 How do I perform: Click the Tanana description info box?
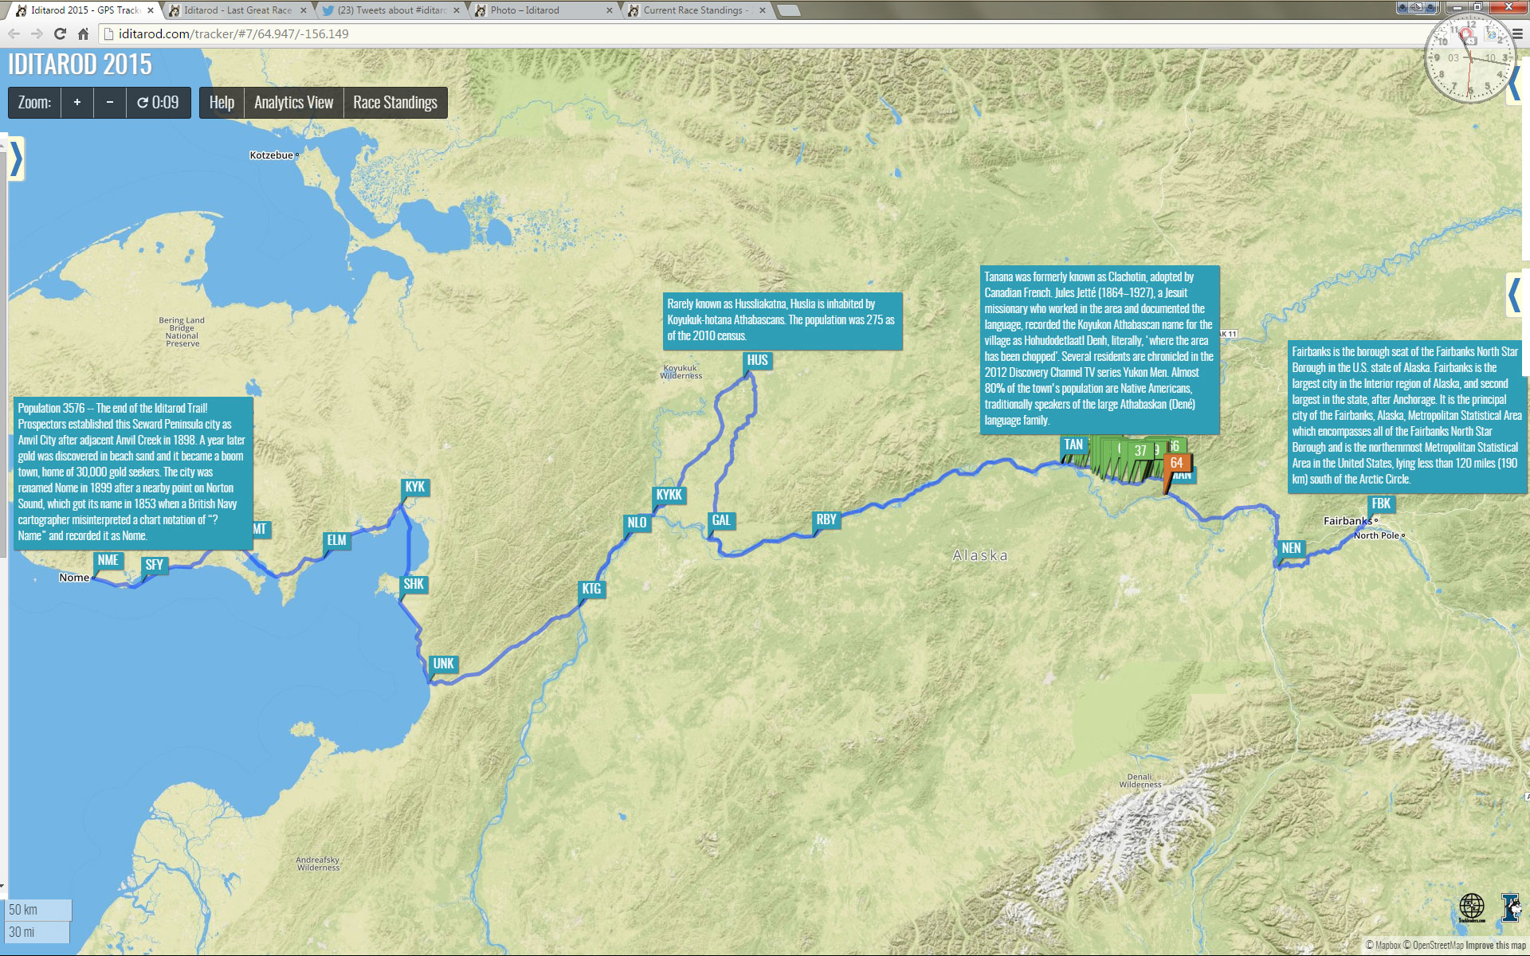[1100, 349]
